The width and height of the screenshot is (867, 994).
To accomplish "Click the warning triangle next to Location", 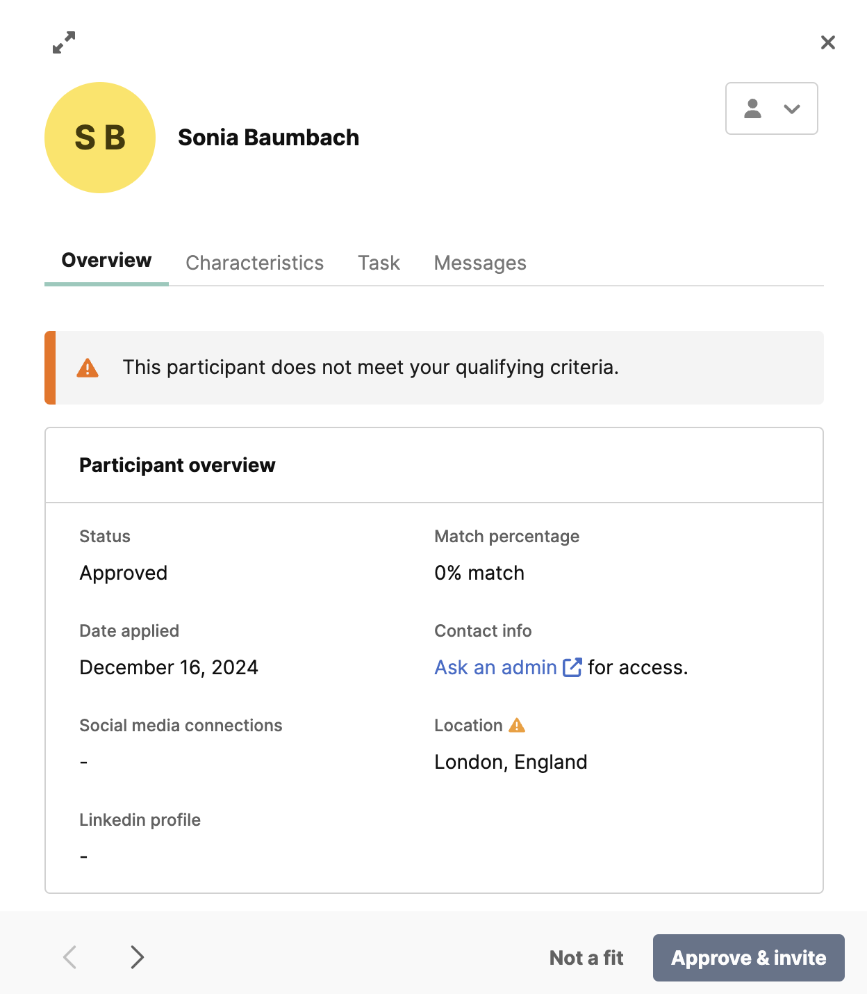I will coord(517,725).
